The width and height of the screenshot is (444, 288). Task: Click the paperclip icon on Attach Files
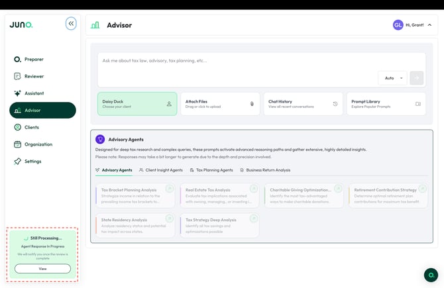(x=252, y=104)
